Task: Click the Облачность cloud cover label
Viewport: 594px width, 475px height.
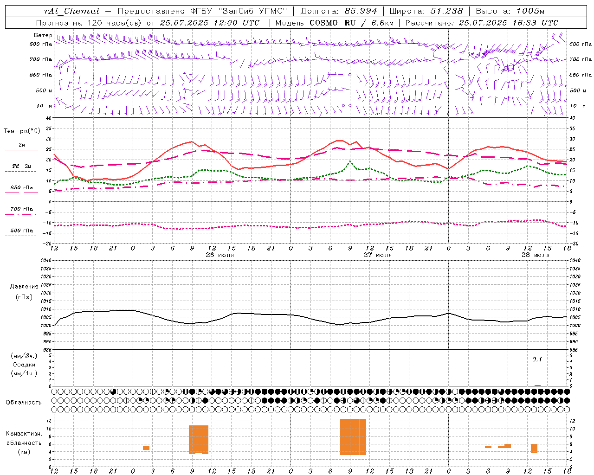Action: (x=24, y=402)
